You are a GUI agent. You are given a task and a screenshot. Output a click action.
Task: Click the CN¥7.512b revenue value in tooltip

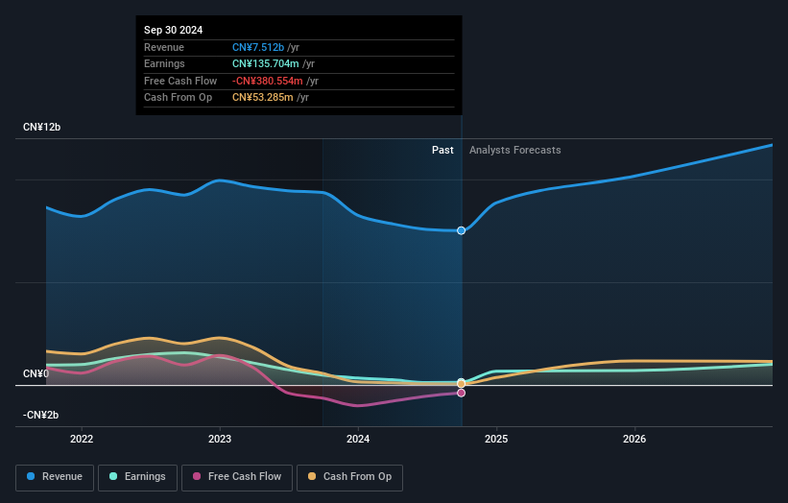click(258, 47)
